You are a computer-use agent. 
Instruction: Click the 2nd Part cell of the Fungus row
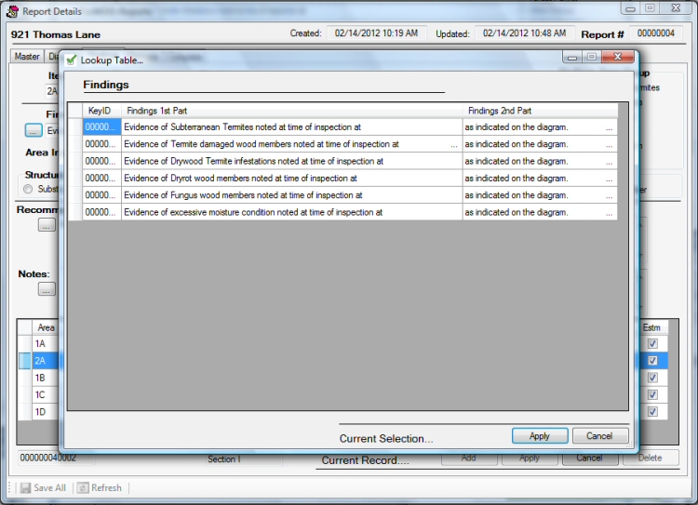coord(540,195)
